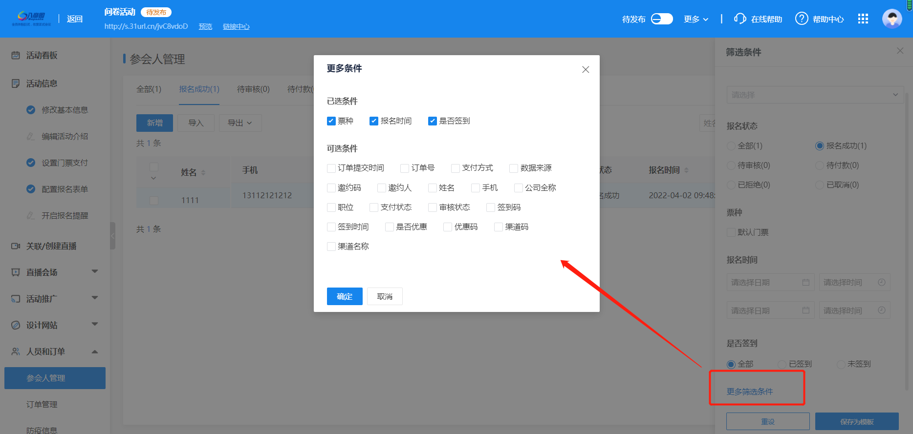Click the 新增 button
913x434 pixels.
click(154, 123)
